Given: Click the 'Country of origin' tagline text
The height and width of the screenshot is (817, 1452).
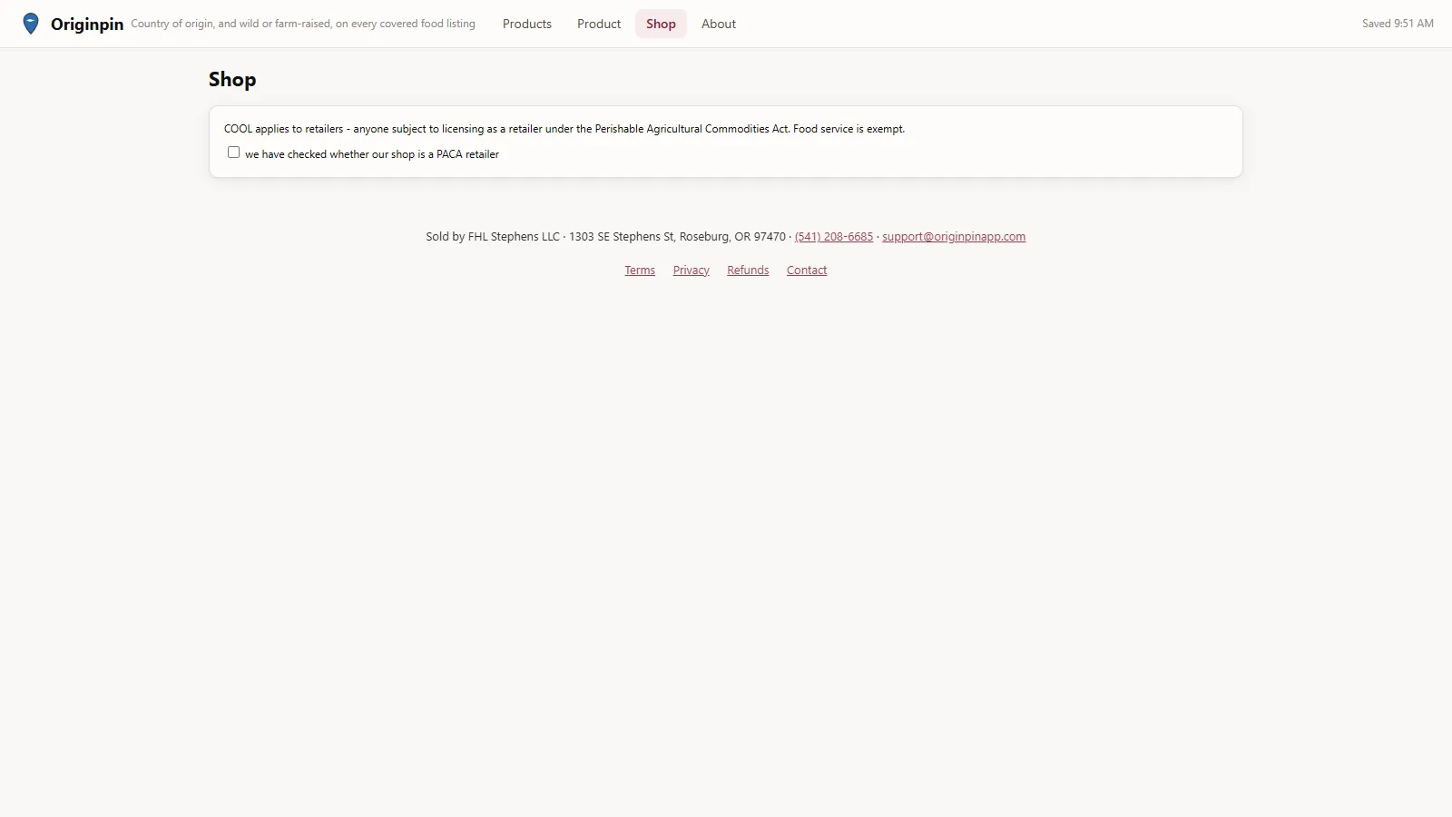Looking at the screenshot, I should coord(303,24).
